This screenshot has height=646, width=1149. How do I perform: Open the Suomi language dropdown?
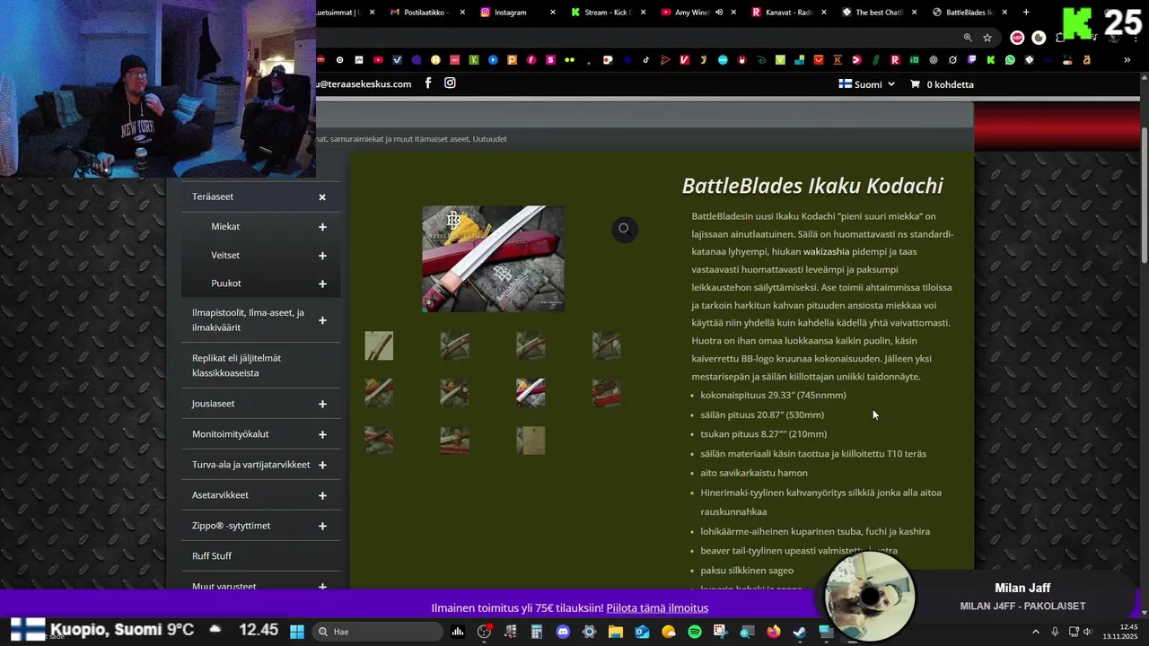click(x=867, y=84)
